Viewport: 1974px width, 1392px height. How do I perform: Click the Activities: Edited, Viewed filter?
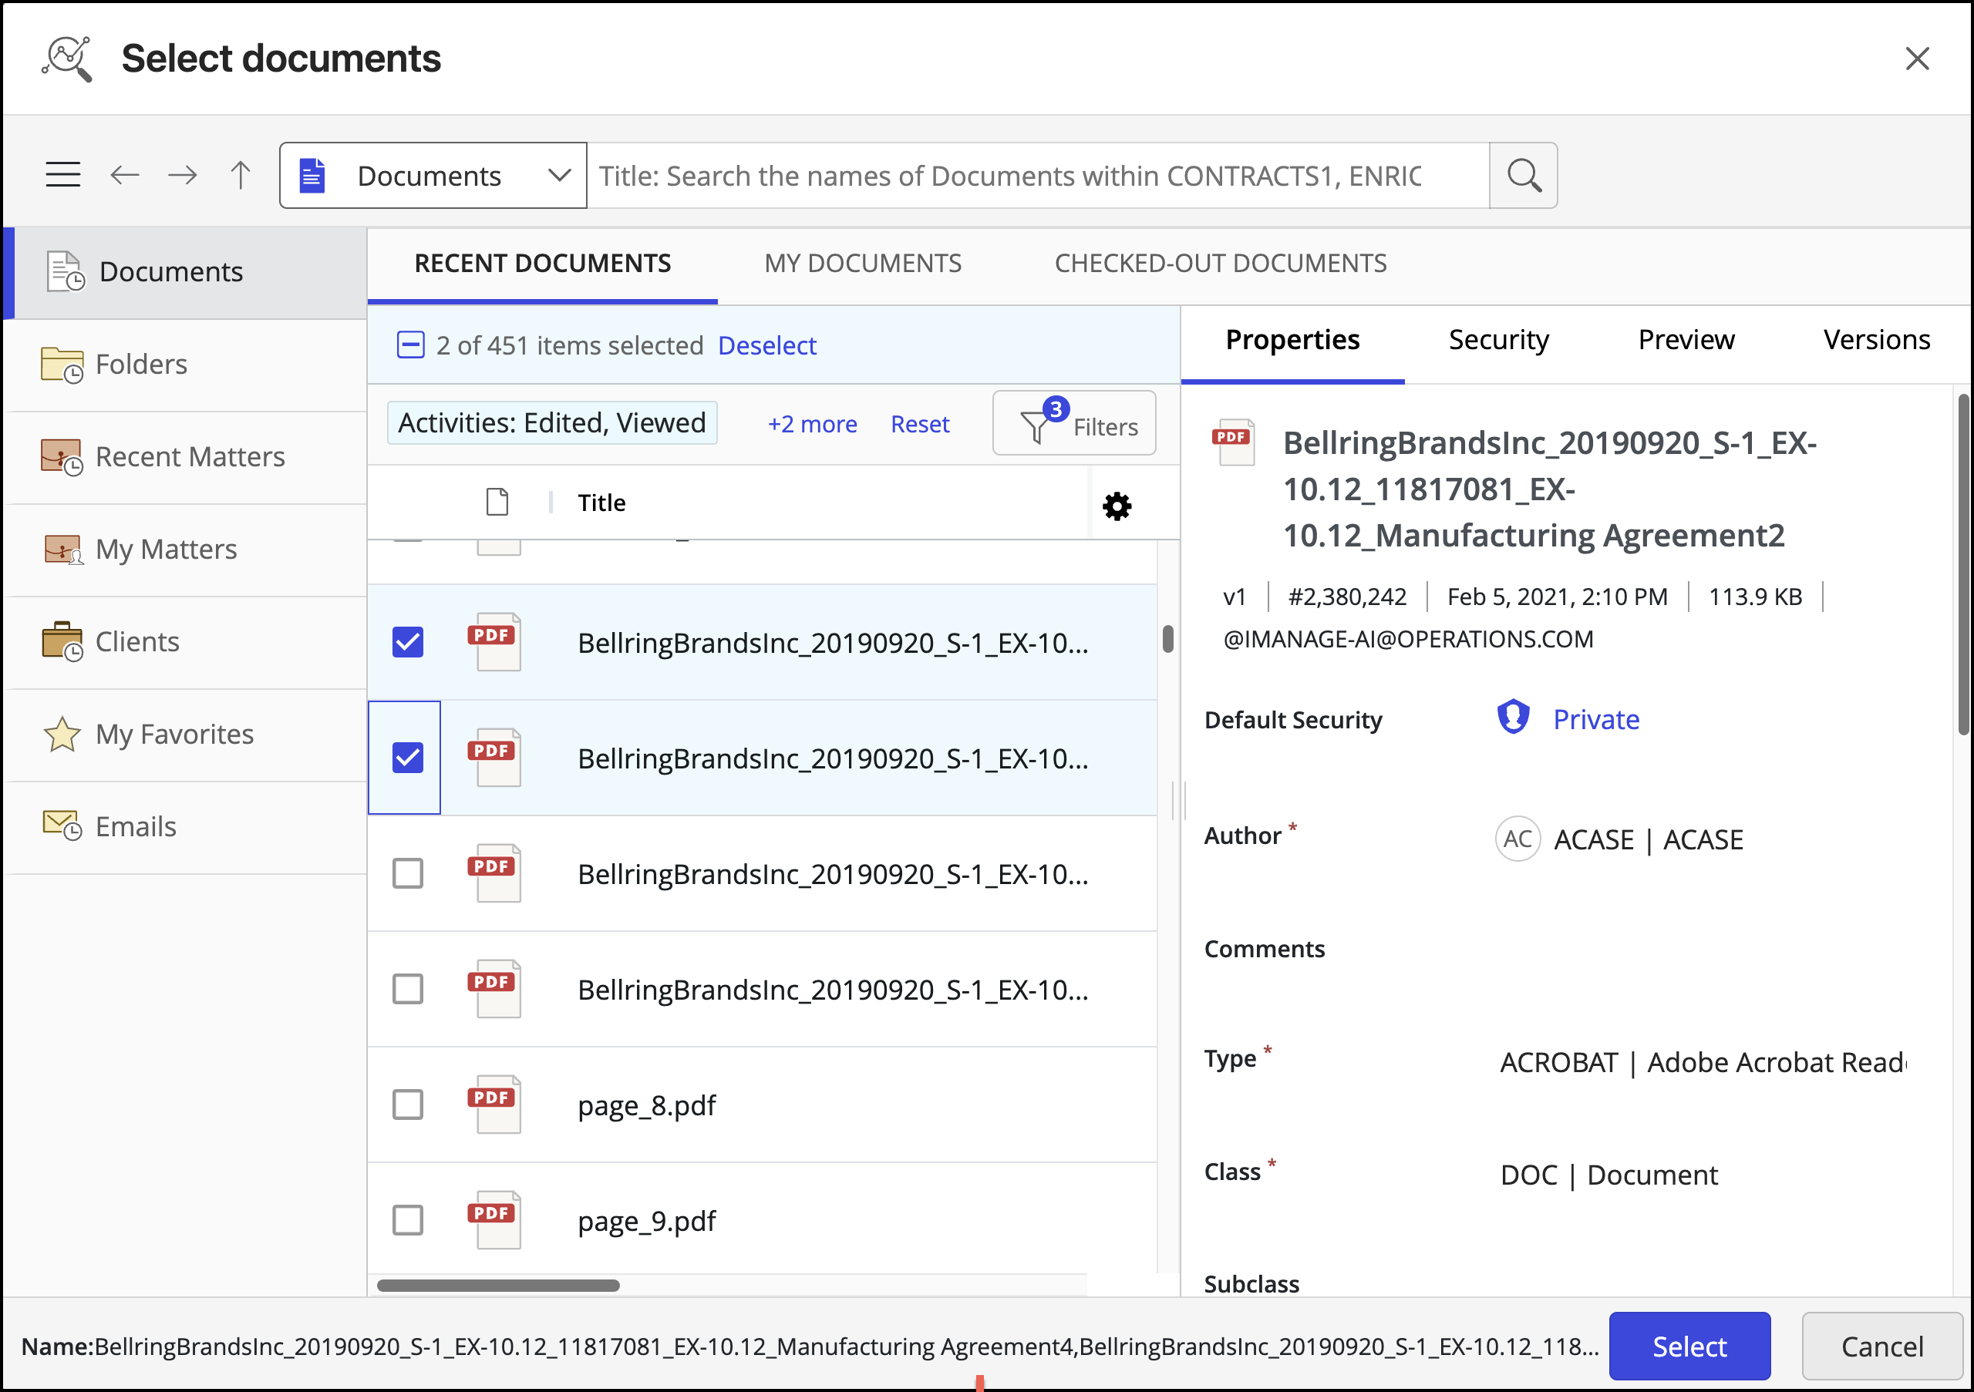point(552,424)
